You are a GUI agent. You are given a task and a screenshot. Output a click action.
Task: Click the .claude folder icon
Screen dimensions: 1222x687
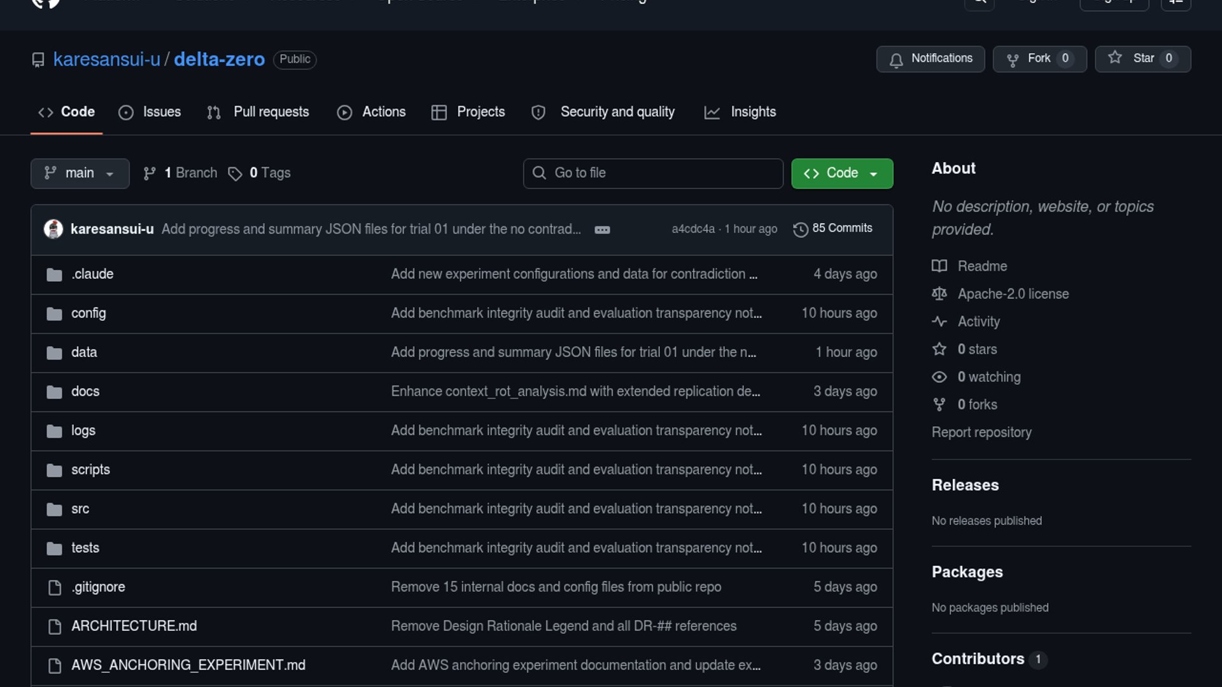click(x=55, y=275)
